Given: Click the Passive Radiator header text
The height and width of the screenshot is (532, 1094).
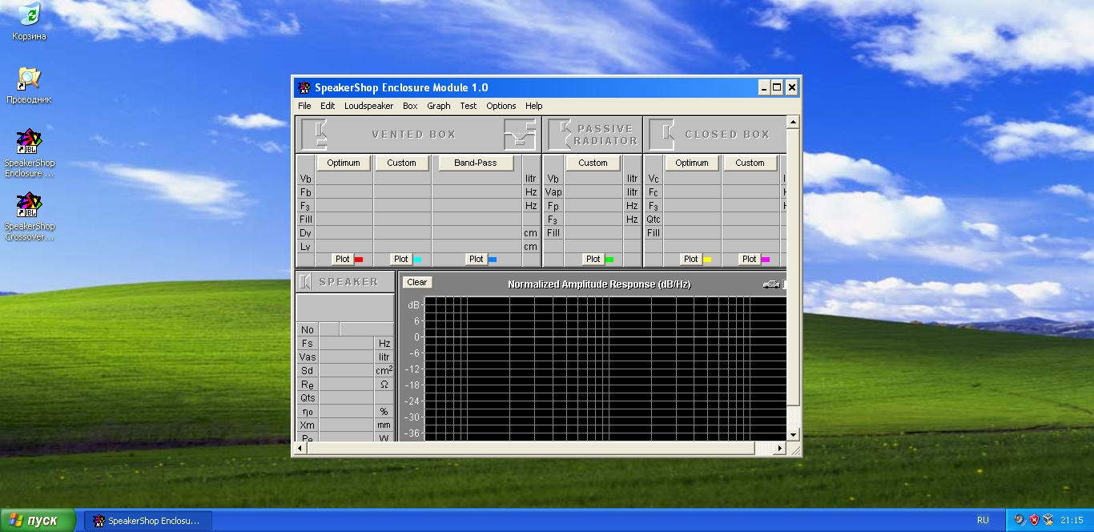Looking at the screenshot, I should tap(607, 135).
